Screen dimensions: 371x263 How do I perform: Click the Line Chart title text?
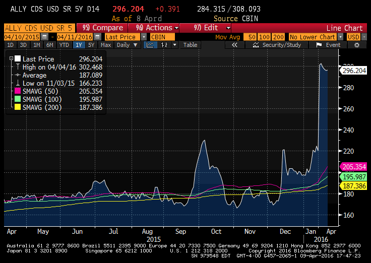[344, 28]
